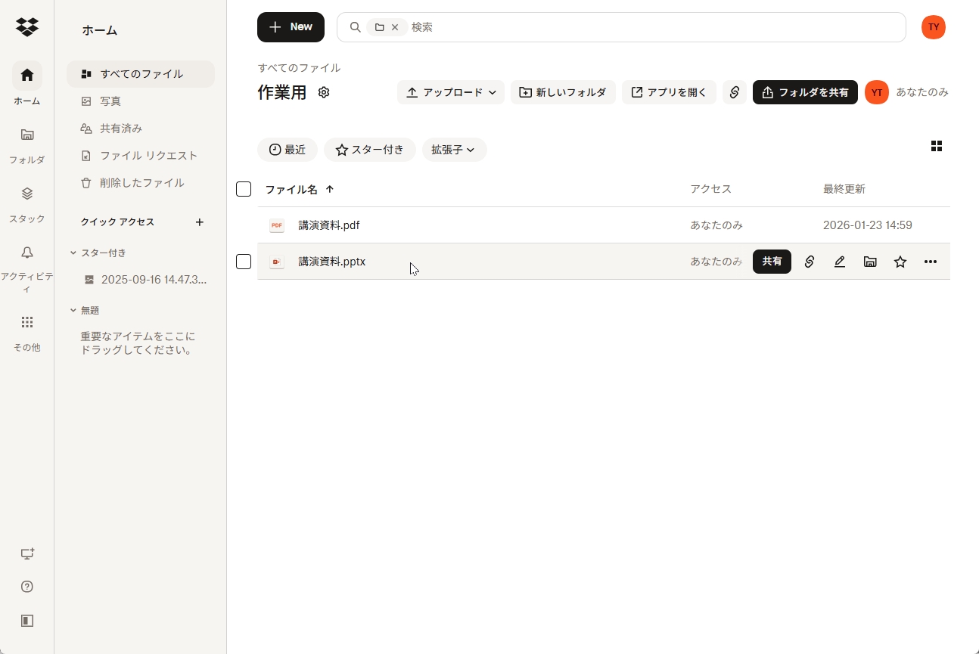Rename 講演資料.pptx with the pencil icon
The height and width of the screenshot is (654, 979).
[x=840, y=262]
